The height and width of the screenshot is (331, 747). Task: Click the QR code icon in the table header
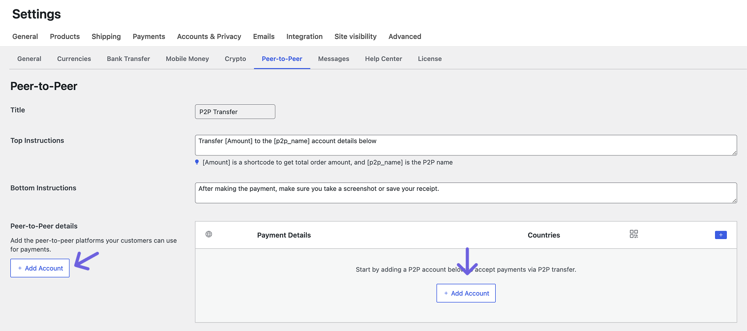click(633, 234)
